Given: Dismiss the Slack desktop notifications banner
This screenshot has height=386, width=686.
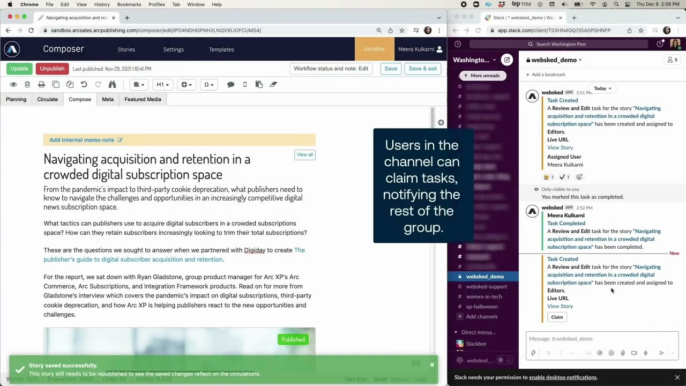Looking at the screenshot, I should pos(677,377).
